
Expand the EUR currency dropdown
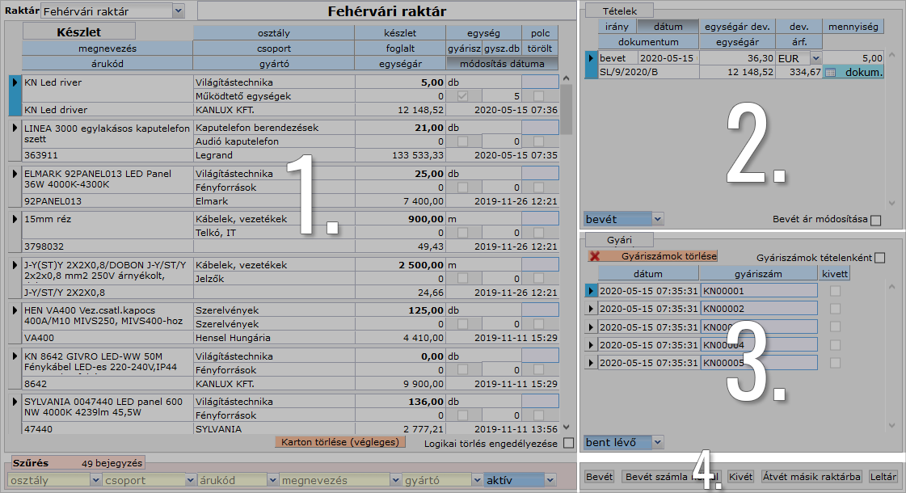pyautogui.click(x=815, y=58)
